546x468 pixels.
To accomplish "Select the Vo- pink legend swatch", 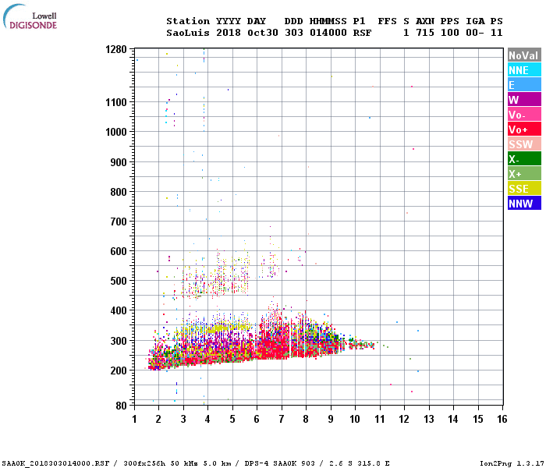I will point(524,115).
